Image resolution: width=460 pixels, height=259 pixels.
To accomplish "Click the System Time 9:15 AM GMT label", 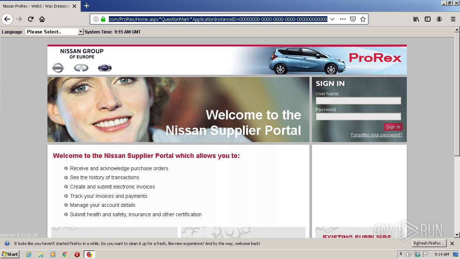I will [x=112, y=32].
